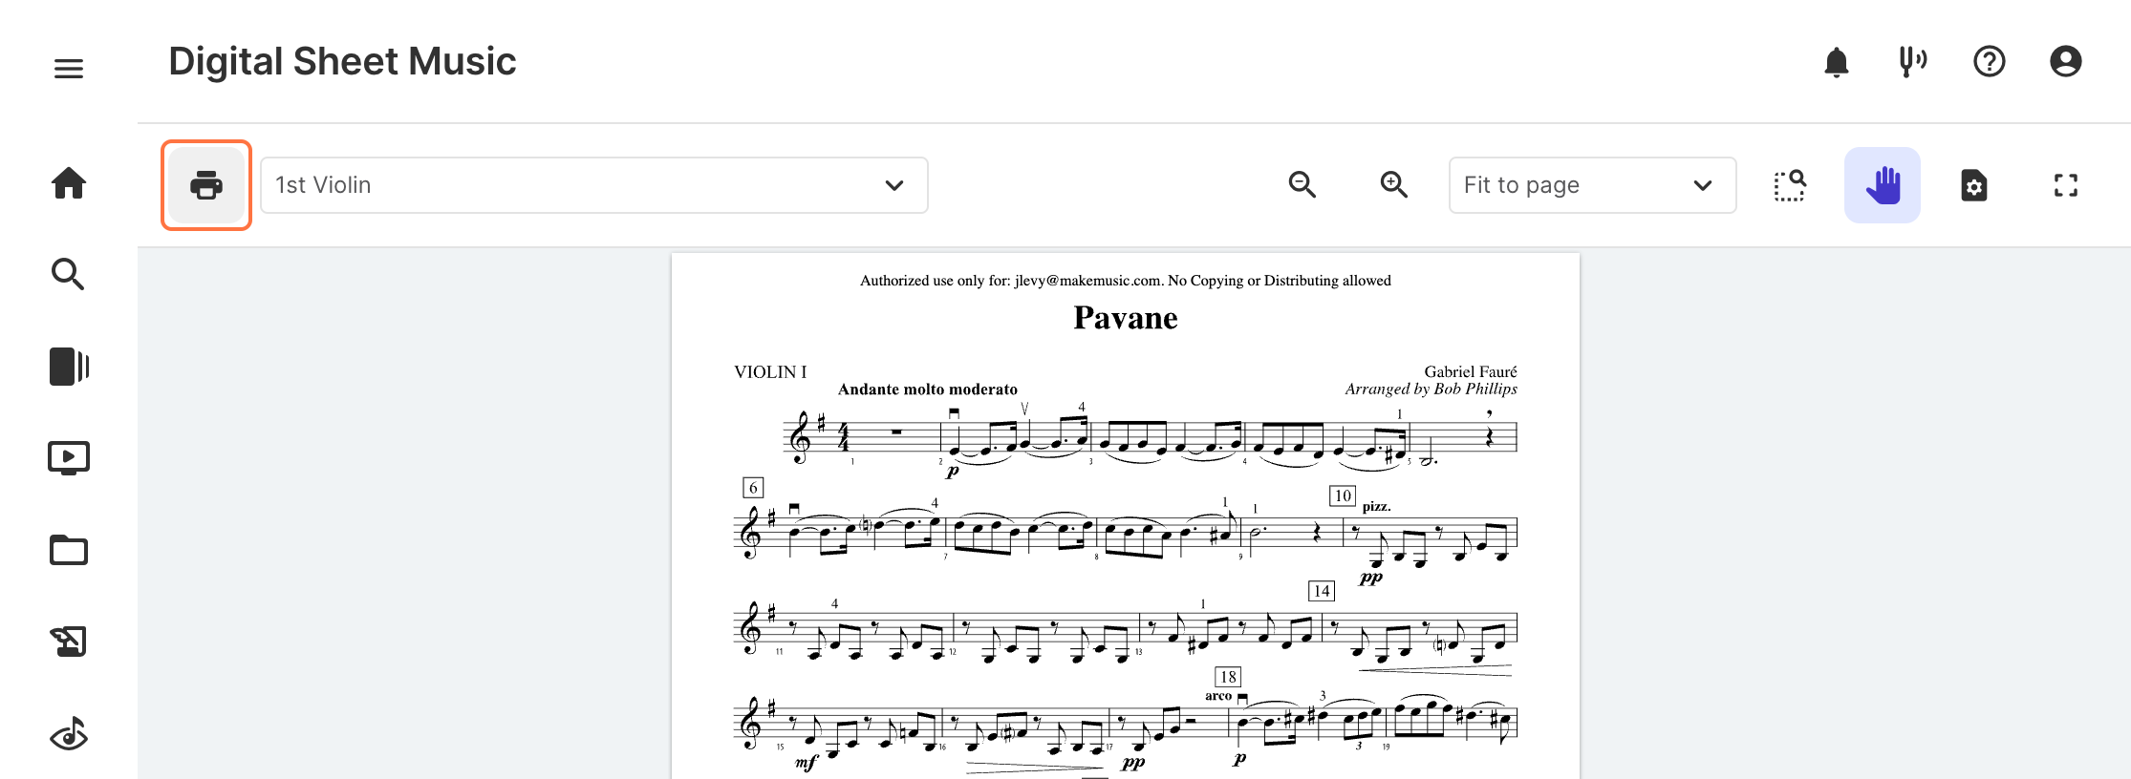Zoom in on the sheet music
The width and height of the screenshot is (2131, 779).
[x=1394, y=184]
